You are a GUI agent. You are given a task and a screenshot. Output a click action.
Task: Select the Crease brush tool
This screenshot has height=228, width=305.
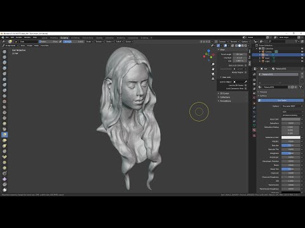pos(4,96)
